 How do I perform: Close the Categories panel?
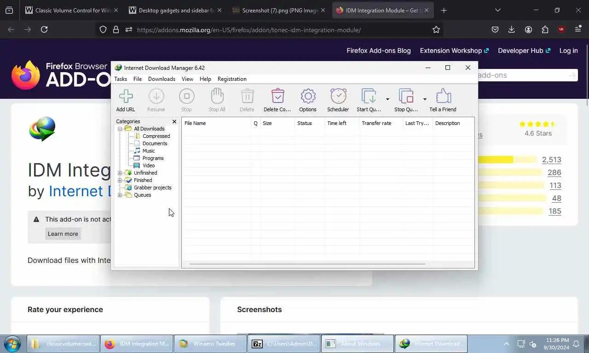click(x=174, y=122)
